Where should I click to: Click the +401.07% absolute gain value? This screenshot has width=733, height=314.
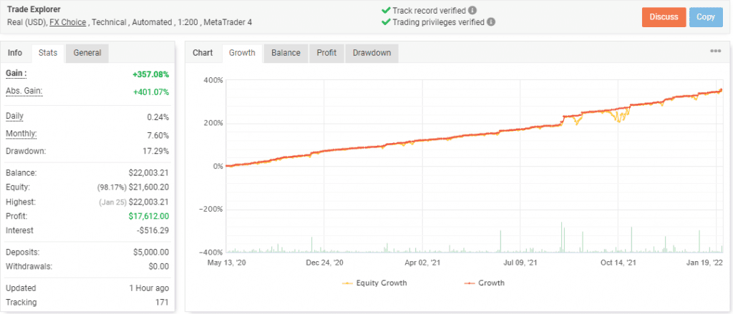point(151,92)
